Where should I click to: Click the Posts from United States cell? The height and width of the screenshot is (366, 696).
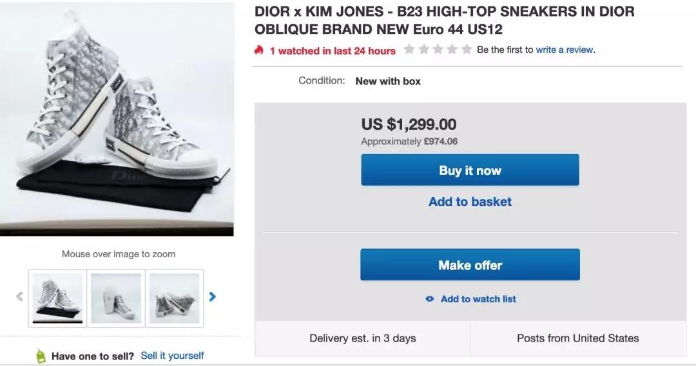tap(578, 338)
